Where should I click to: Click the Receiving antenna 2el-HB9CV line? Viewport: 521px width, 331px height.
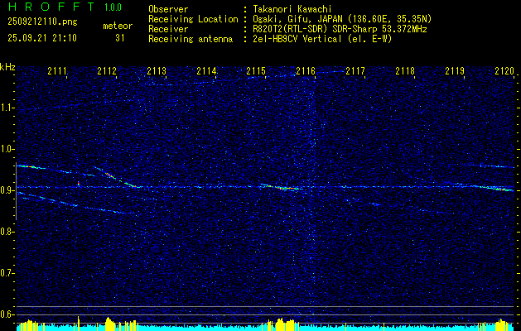(x=322, y=39)
